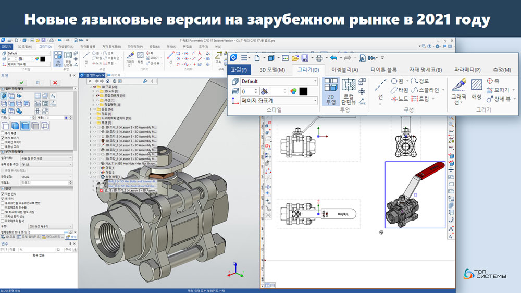This screenshot has width=521, height=293.
Task: Toggle the 직선 인식 checkbox
Action: [3, 194]
